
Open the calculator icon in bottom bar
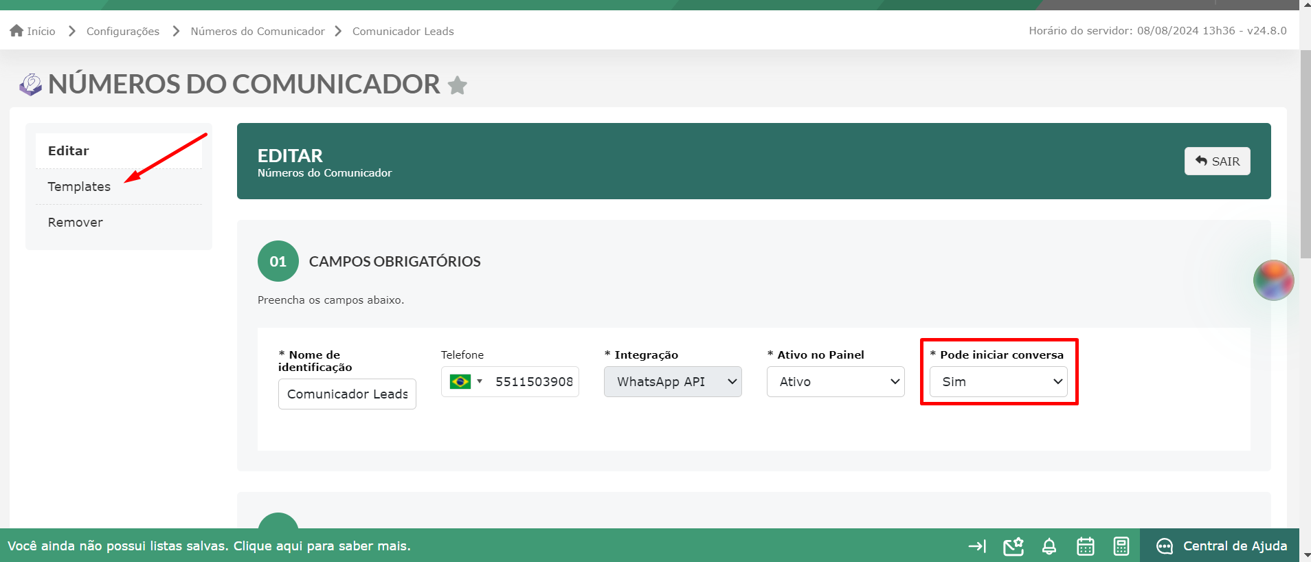pyautogui.click(x=1121, y=546)
